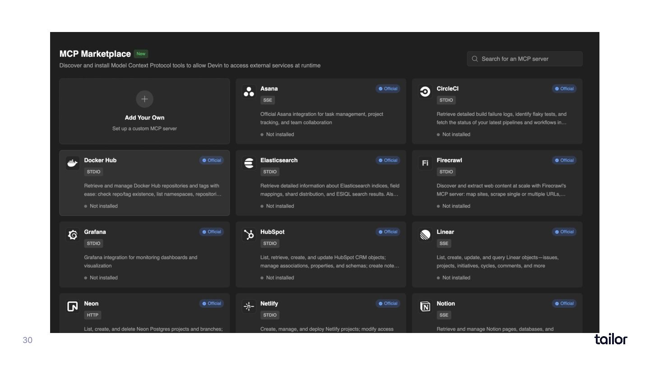Click the Neon logo icon
This screenshot has height=365, width=650.
[72, 306]
